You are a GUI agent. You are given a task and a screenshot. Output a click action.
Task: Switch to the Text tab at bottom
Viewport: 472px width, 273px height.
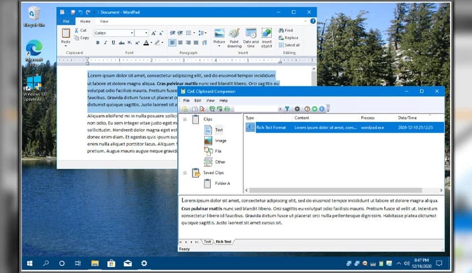coord(207,242)
